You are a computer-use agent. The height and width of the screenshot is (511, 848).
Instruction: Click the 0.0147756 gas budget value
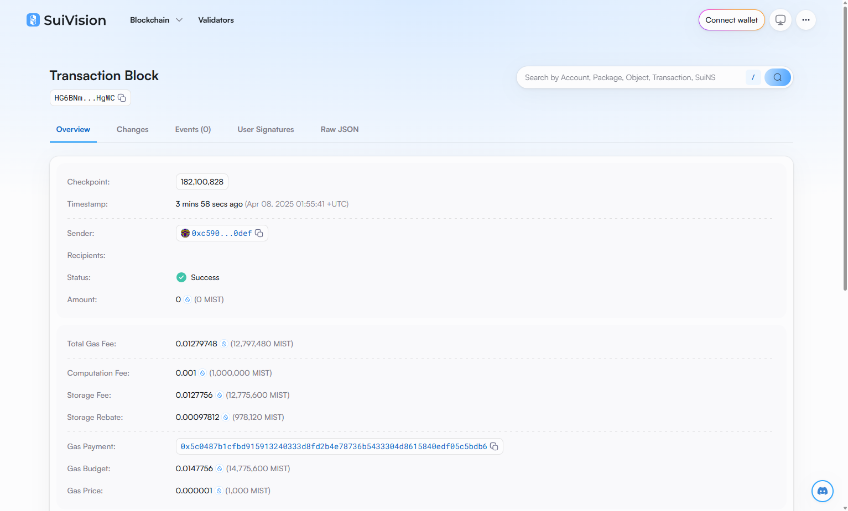tap(194, 468)
